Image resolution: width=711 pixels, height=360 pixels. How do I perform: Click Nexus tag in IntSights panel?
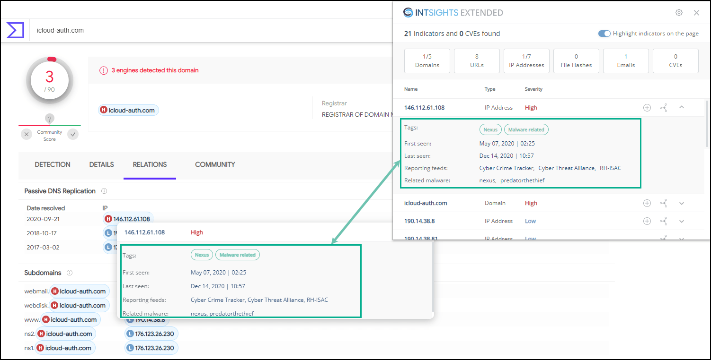[x=490, y=129]
